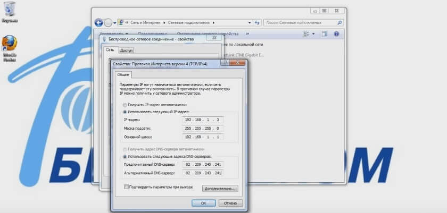Click the IPv4 dialog help button
447x213 pixels.
point(225,63)
